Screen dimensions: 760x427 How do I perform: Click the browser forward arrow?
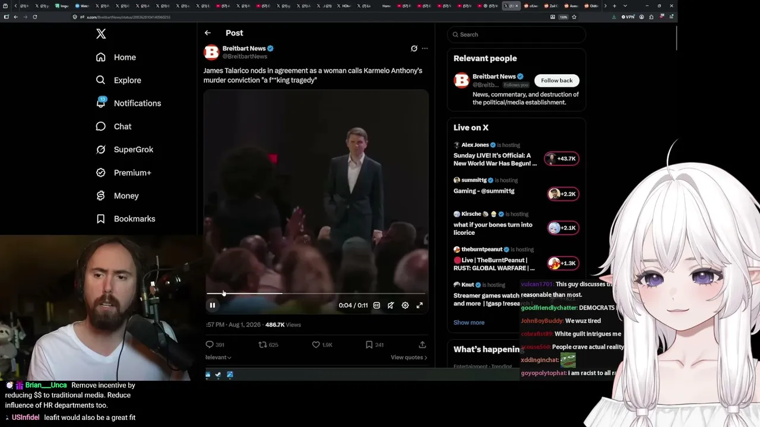(25, 17)
